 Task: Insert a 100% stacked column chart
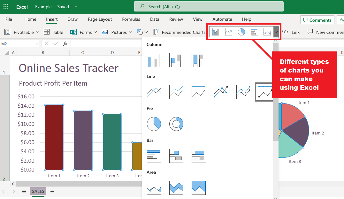[199, 60]
